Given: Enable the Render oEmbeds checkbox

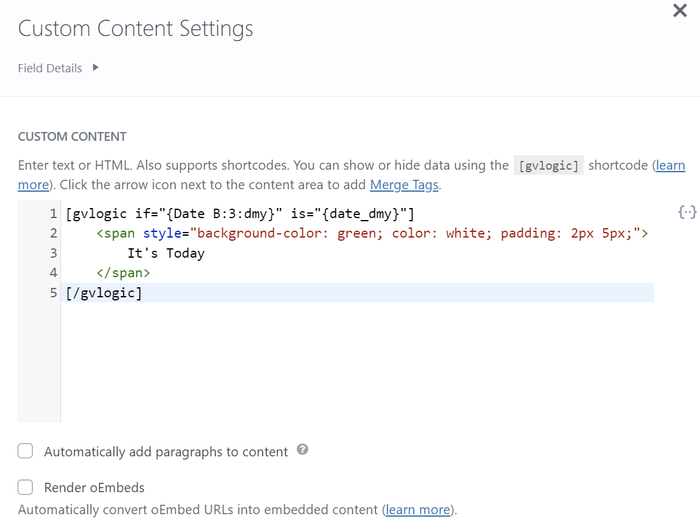Looking at the screenshot, I should tap(25, 487).
